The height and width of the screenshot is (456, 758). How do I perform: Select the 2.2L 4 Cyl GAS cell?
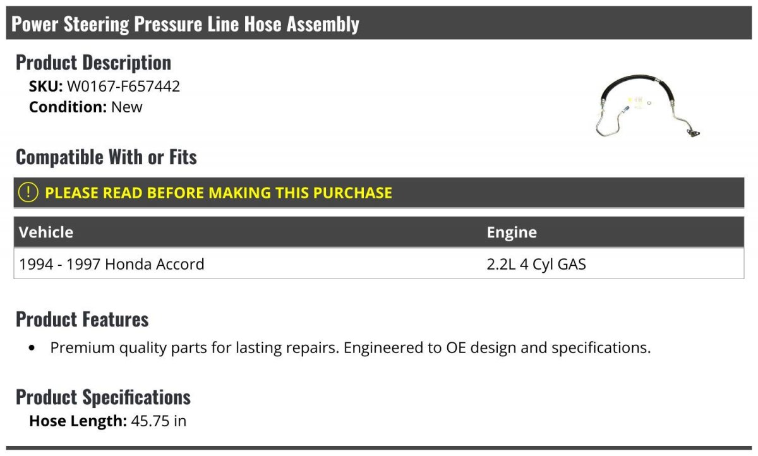[x=536, y=264]
